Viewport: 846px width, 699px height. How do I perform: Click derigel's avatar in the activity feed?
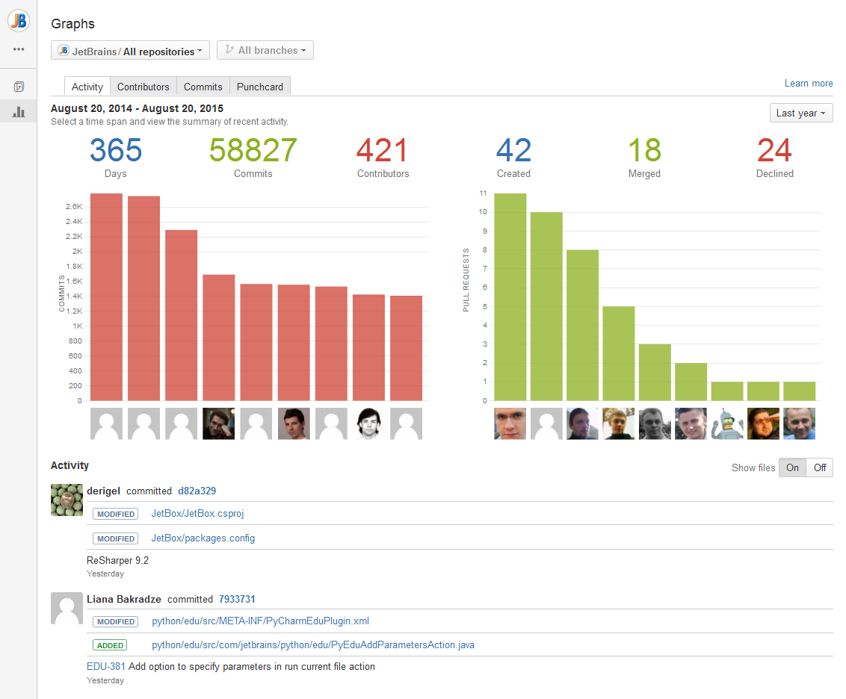tap(67, 500)
